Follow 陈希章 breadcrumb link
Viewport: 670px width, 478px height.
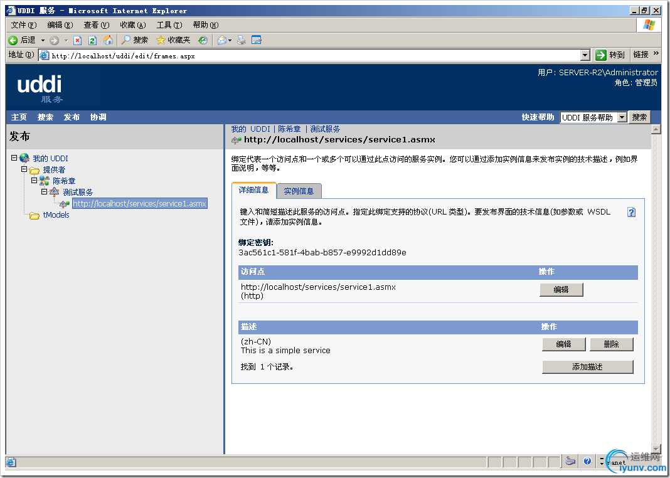289,129
